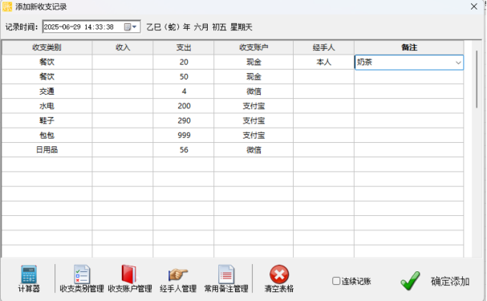Click the 备注 column header
The image size is (487, 301).
point(409,47)
